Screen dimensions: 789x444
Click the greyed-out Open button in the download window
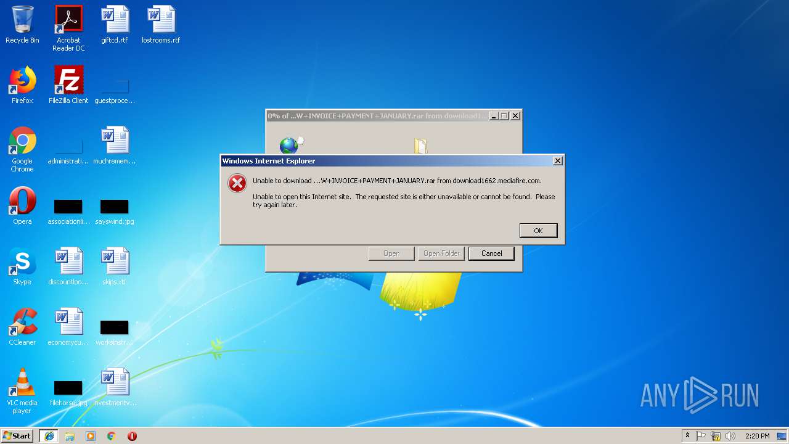[391, 253]
